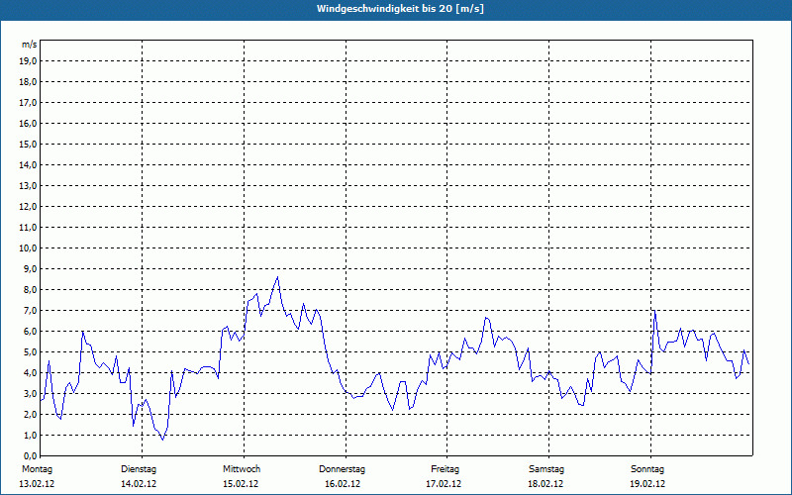Image resolution: width=792 pixels, height=495 pixels.
Task: Select the 4,0 y-axis value
Action: pyautogui.click(x=31, y=373)
